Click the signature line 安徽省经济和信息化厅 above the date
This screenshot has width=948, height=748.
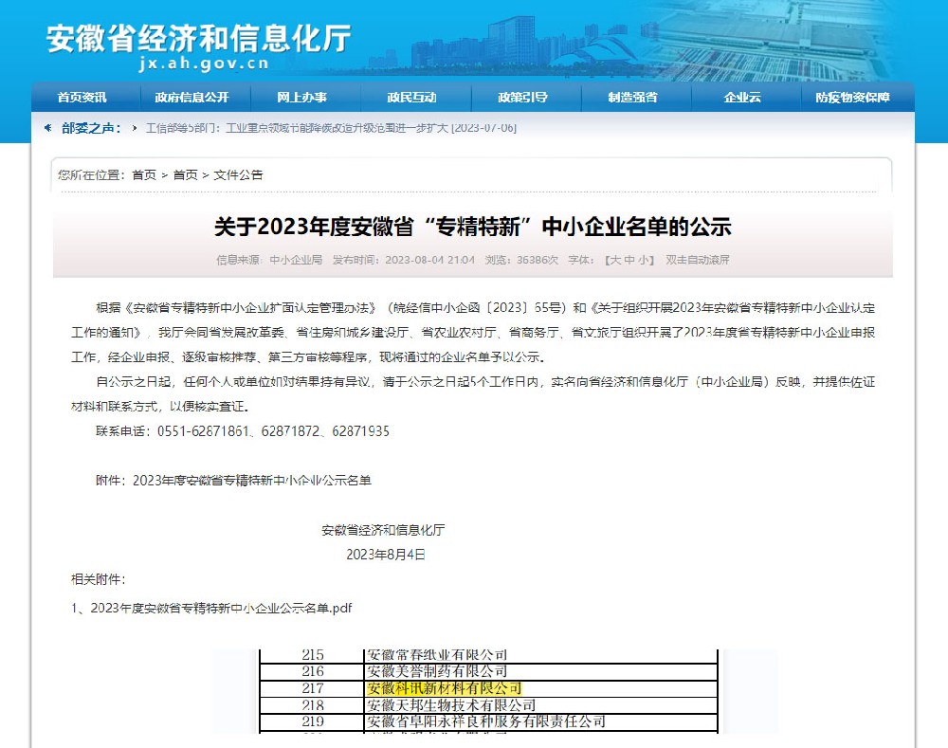[383, 530]
